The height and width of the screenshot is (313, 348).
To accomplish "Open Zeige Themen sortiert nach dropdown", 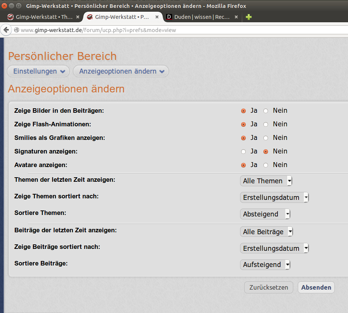I will 274,197.
